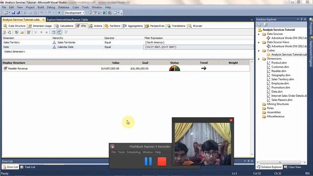Click the FlashBack Express recorder logo icon
Screen dimensions: 313x176
coord(112,146)
